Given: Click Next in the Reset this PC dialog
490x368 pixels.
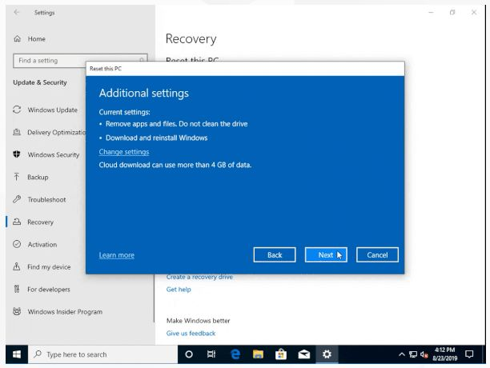Looking at the screenshot, I should (326, 255).
